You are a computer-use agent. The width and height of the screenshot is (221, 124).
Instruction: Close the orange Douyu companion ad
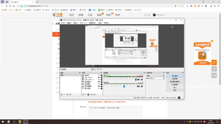pyautogui.click(x=212, y=41)
